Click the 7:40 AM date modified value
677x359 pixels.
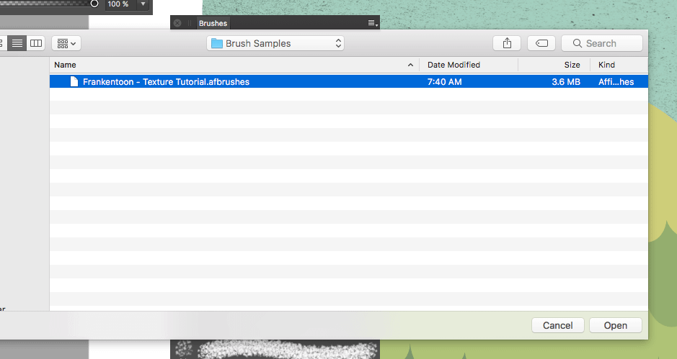click(444, 82)
